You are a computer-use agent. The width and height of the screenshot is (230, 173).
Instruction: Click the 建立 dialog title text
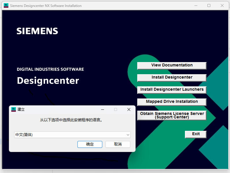(21, 109)
